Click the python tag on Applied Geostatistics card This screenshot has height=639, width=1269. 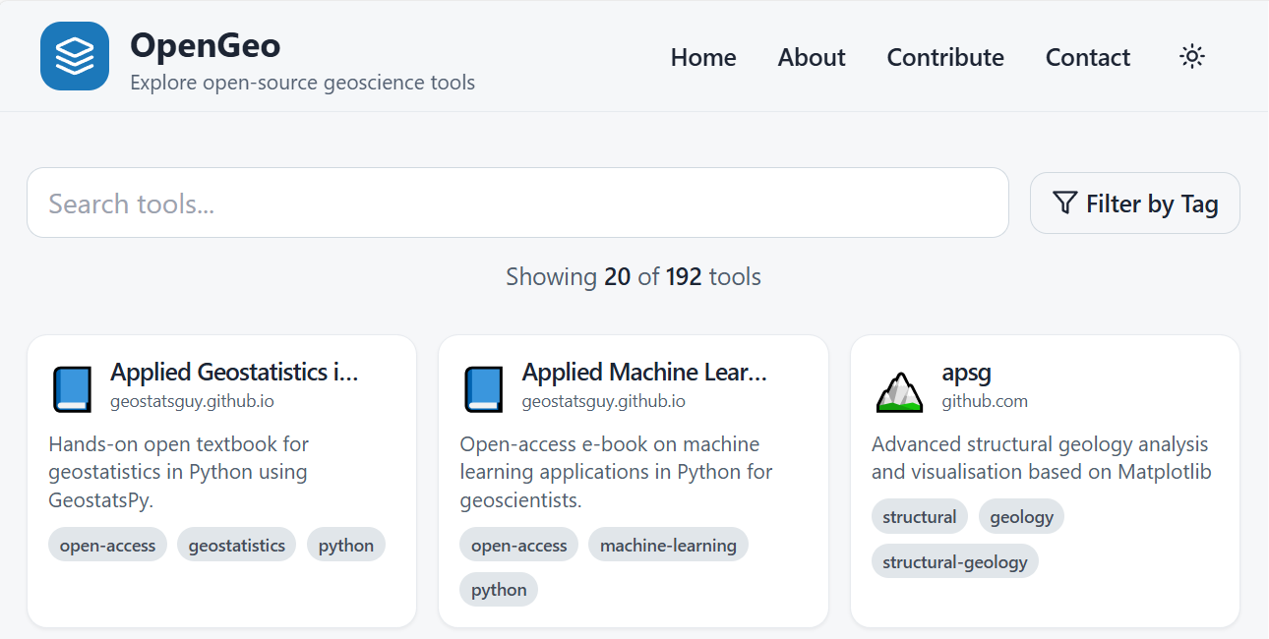pos(345,544)
